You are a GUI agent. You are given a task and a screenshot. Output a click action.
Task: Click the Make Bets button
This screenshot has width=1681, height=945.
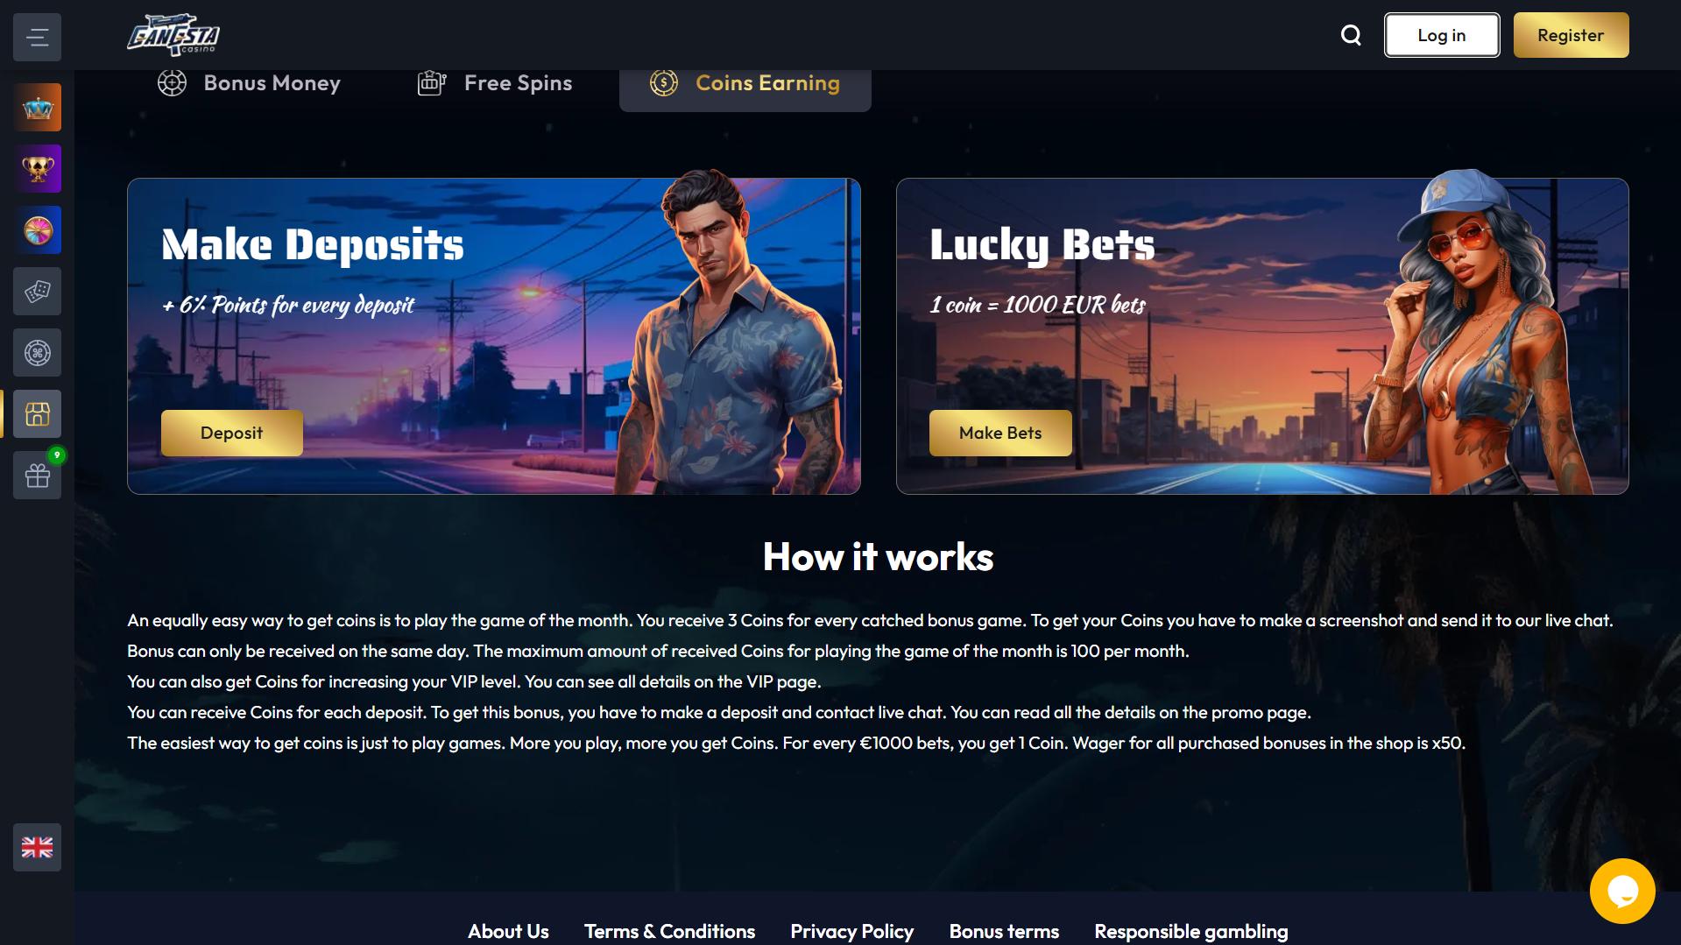point(1000,433)
